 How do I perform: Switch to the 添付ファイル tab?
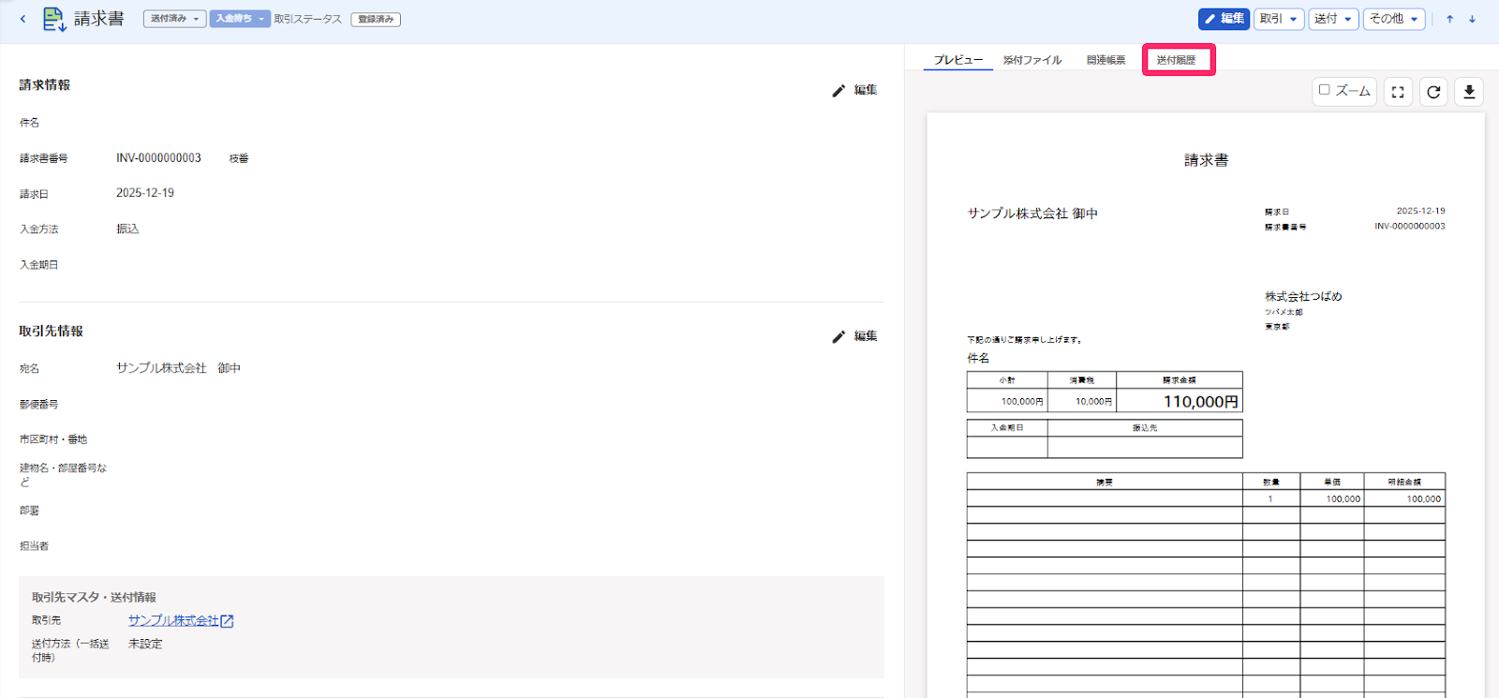tap(1032, 60)
